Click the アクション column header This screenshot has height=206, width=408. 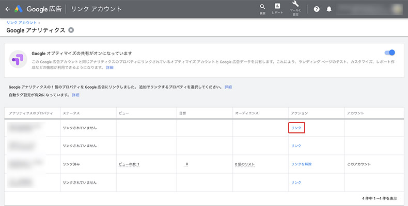[x=299, y=113]
